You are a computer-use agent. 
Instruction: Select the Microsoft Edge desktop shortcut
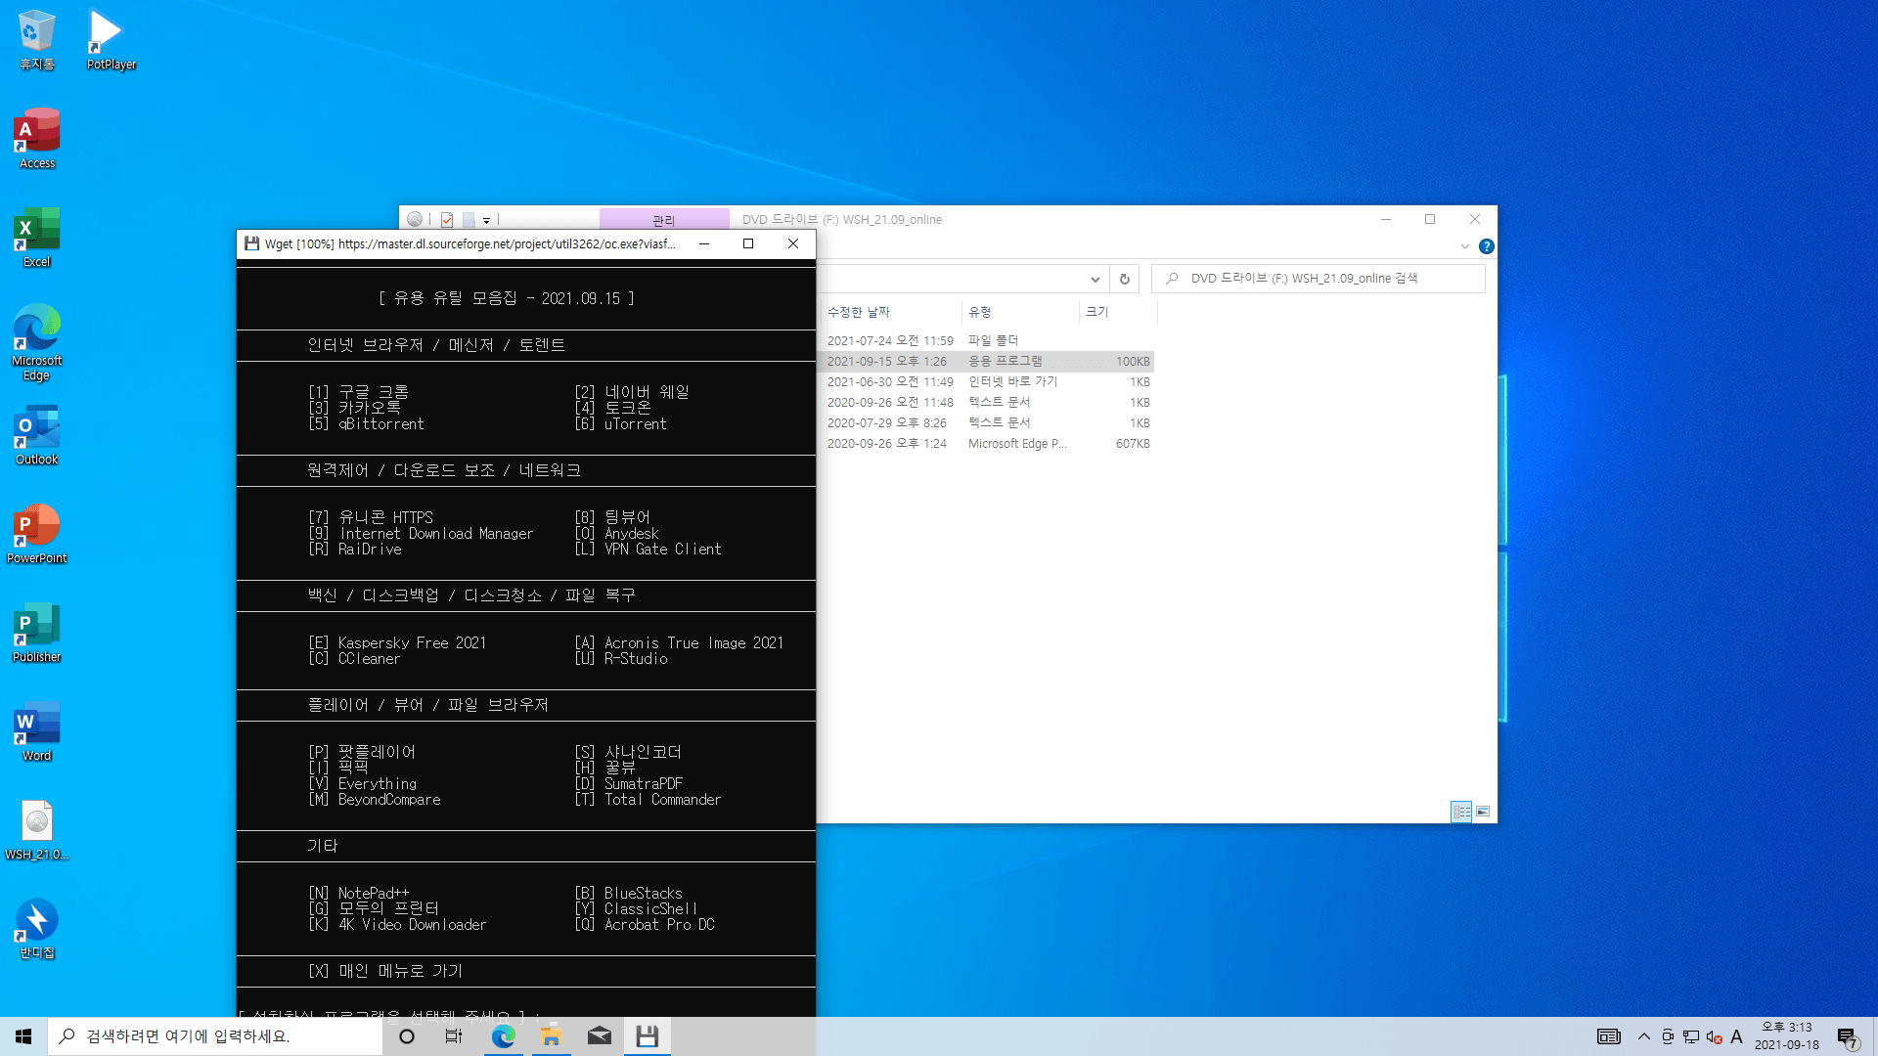[x=37, y=342]
